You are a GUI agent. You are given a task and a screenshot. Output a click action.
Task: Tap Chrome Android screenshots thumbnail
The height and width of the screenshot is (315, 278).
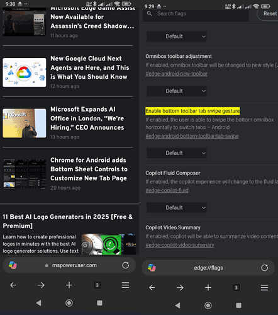[25, 174]
